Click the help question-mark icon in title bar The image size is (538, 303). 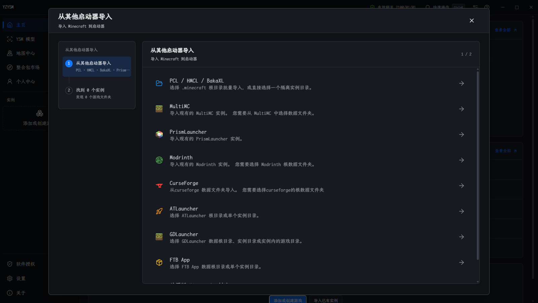tap(487, 7)
